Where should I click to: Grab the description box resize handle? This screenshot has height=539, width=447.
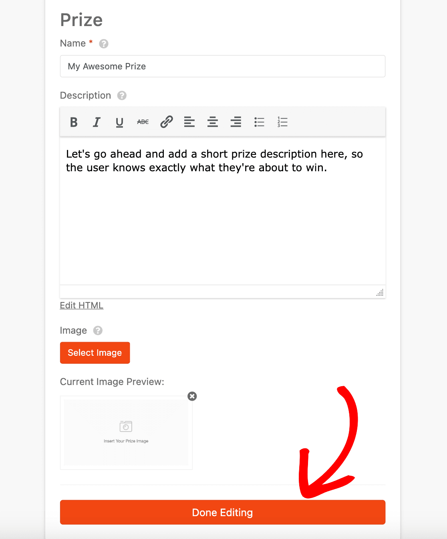click(379, 293)
